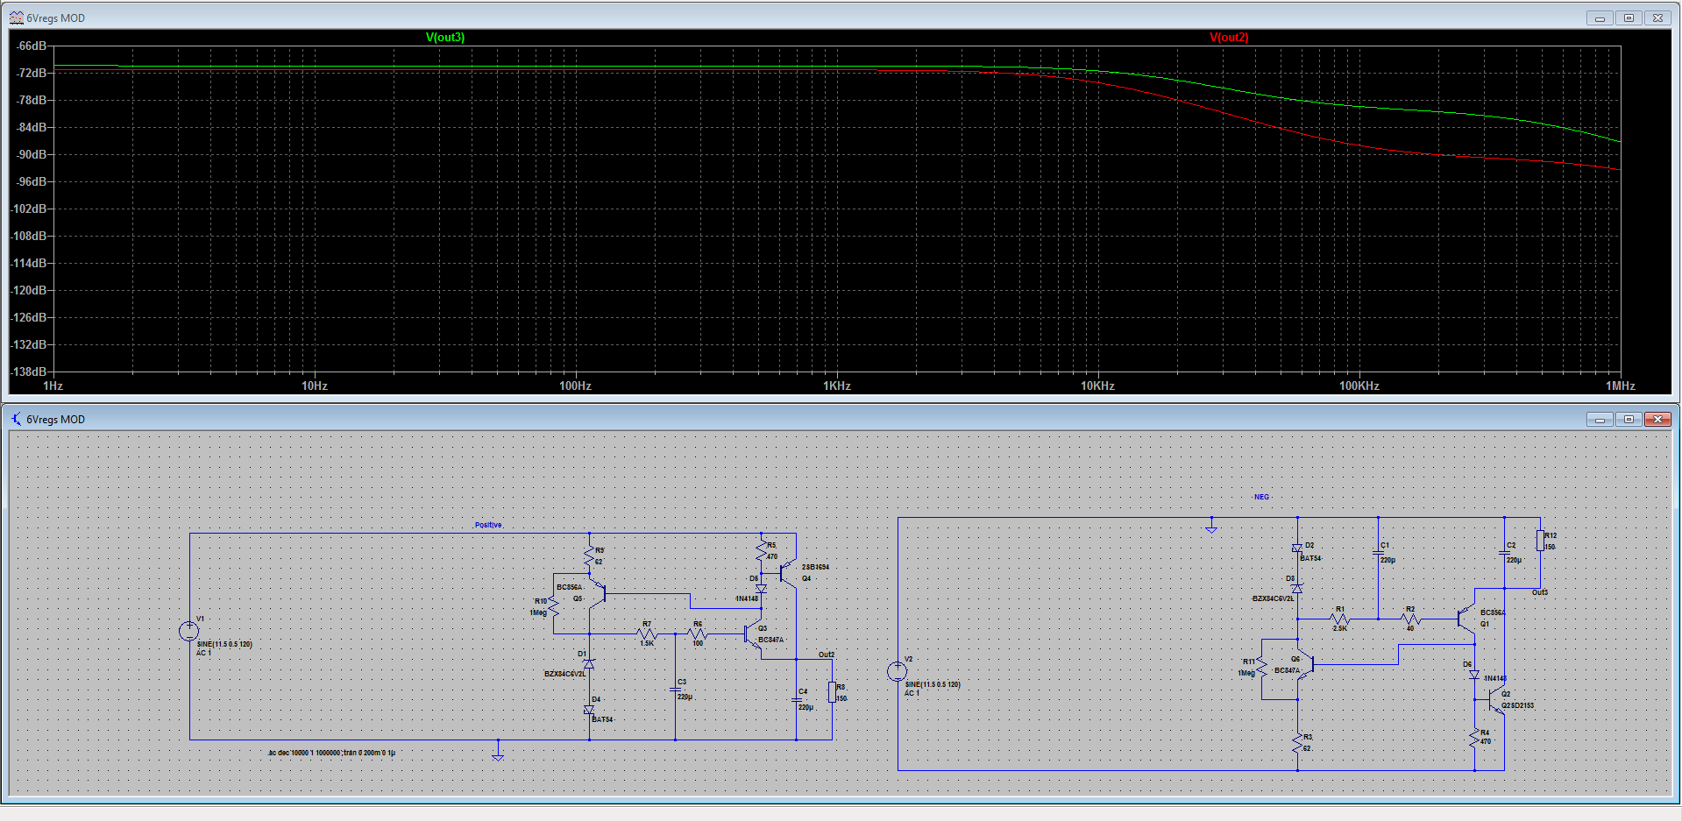Select resistor R4 470 symbol
The image size is (1682, 821).
(x=1474, y=739)
